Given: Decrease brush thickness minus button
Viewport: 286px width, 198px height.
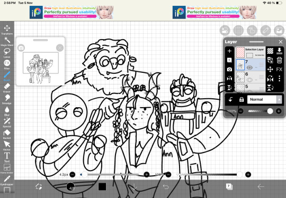Looking at the screenshot, I should 73,175.
